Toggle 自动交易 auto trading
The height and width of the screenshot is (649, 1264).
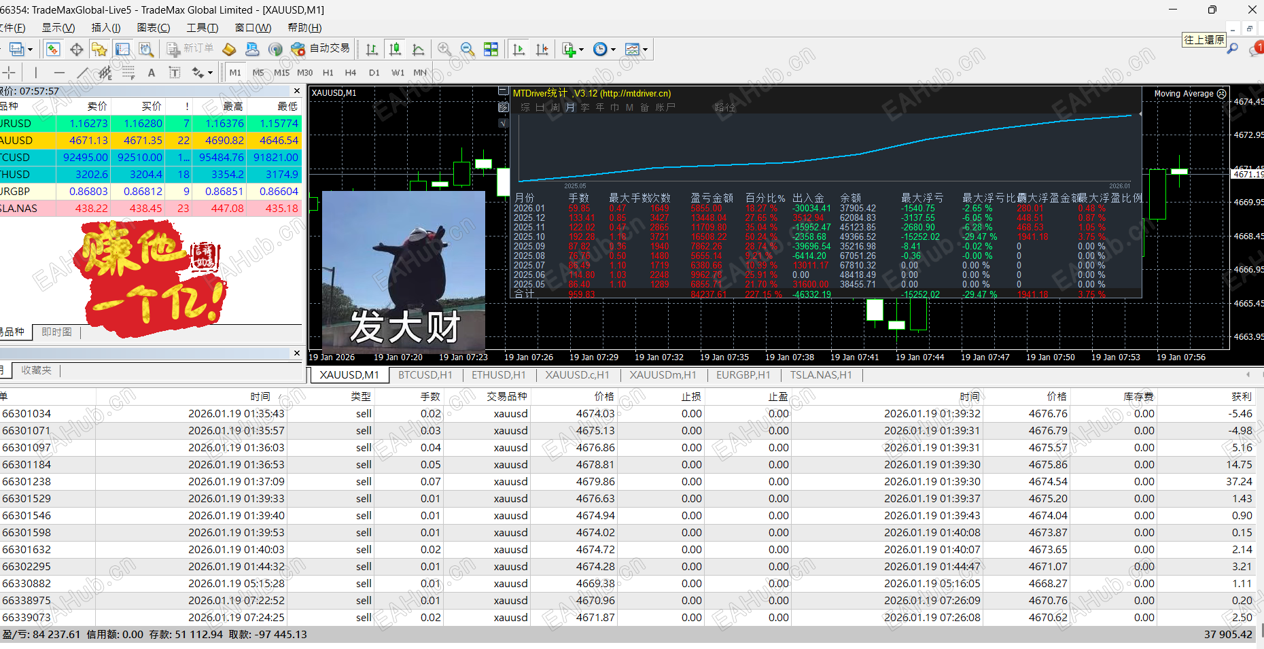pos(320,49)
